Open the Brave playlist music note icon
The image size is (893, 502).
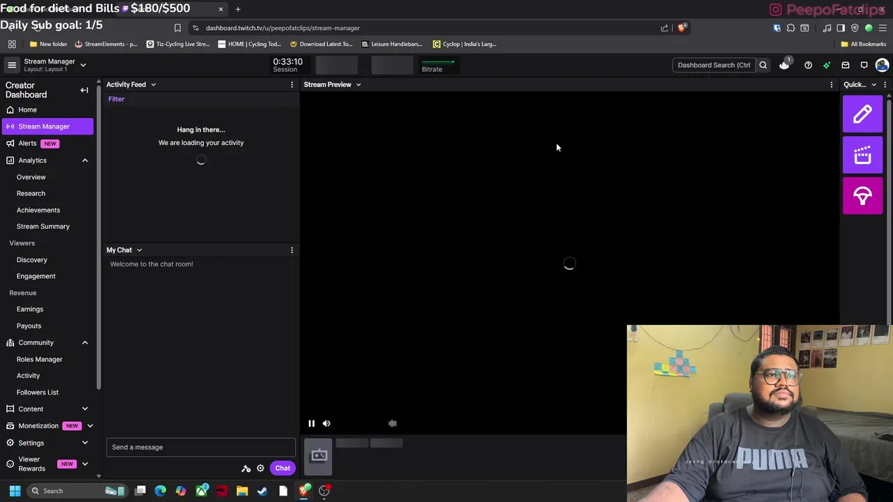(827, 28)
